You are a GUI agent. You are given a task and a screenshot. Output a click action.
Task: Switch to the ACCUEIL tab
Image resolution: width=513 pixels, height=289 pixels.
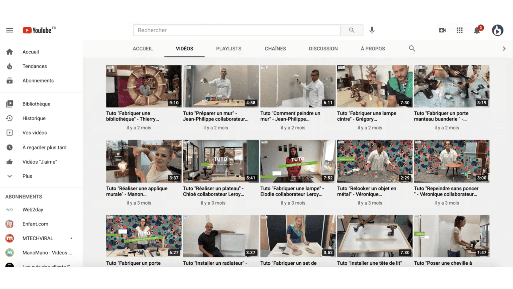point(143,49)
